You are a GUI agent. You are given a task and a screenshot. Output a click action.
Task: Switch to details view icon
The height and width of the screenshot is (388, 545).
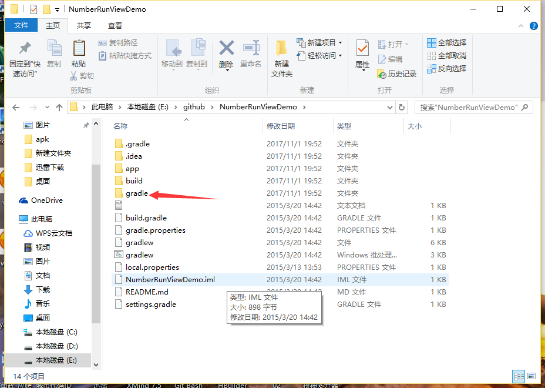[x=519, y=376]
